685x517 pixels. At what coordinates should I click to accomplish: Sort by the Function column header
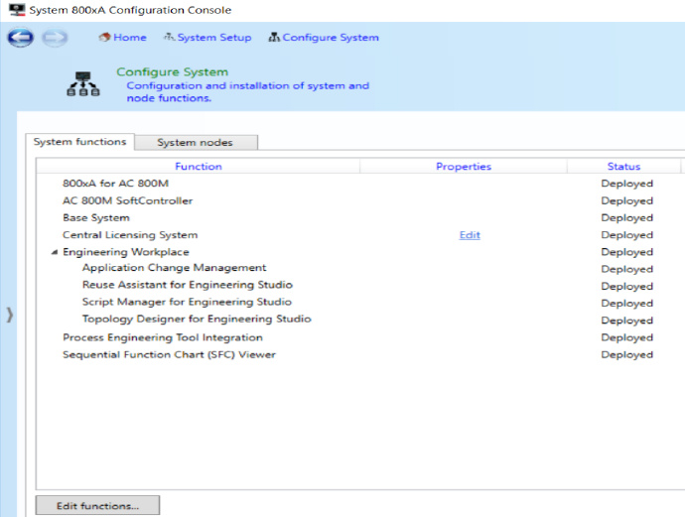click(199, 167)
